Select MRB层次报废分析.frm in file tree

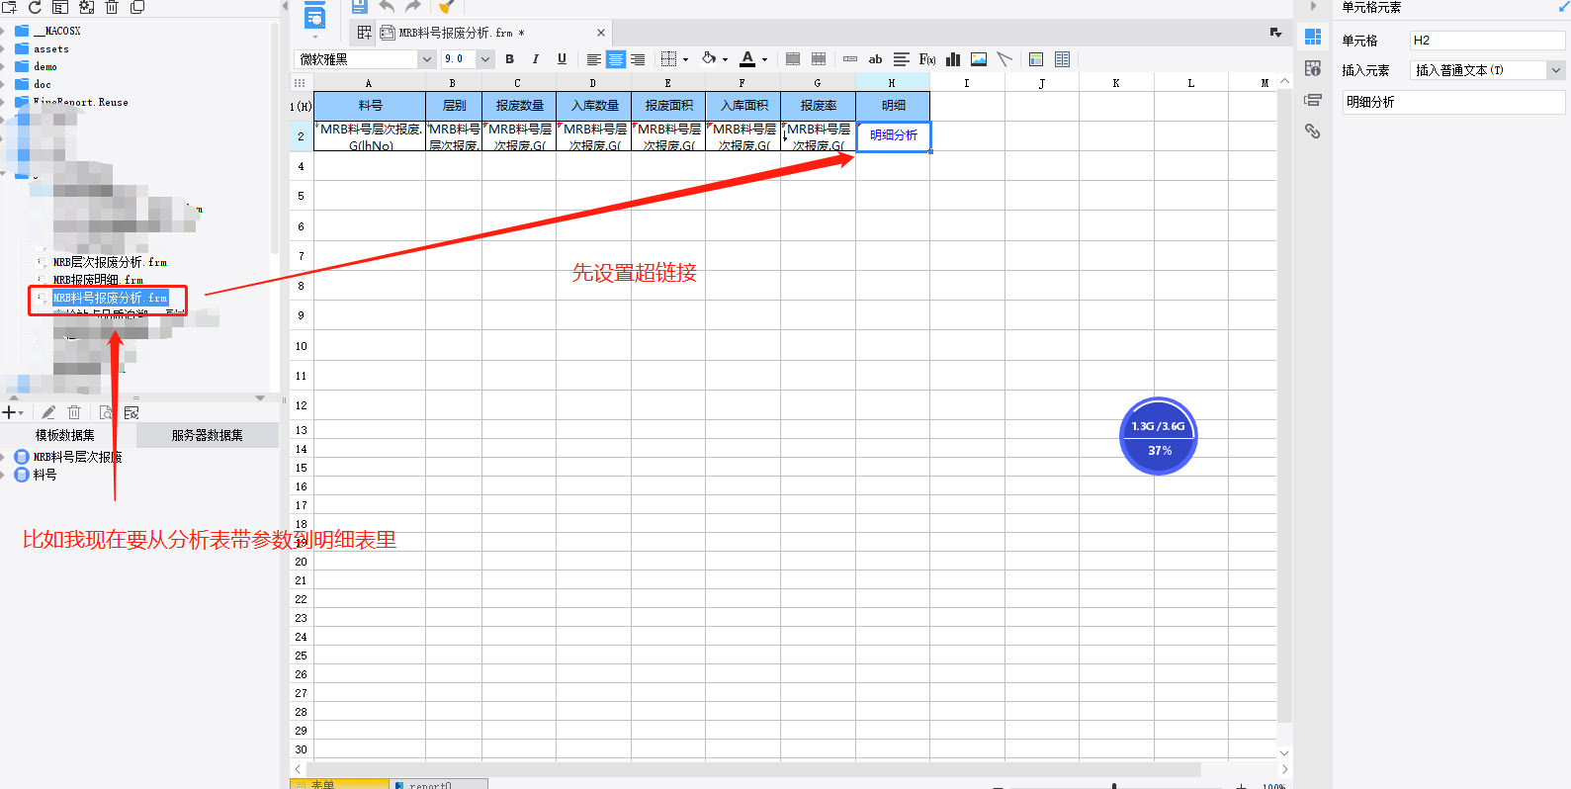coord(110,262)
